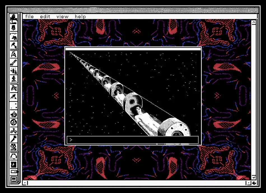
Task: Select the bell-shaped tool icon in toolbar
Action: (14, 28)
